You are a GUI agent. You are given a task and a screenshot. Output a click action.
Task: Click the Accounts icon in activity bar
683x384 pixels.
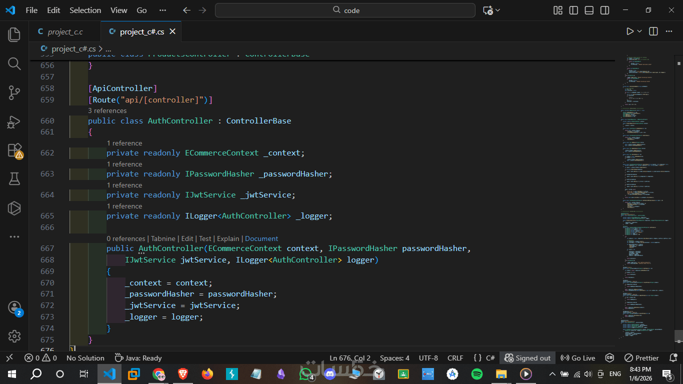point(14,307)
